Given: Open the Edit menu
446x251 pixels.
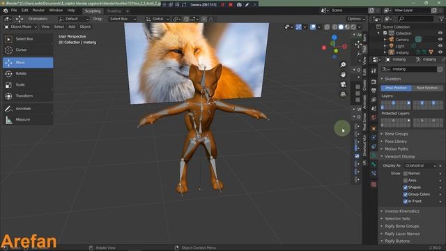Looking at the screenshot, I should click(x=25, y=10).
